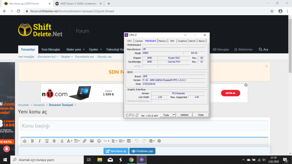Click the Önizleme yap preview button

click(x=142, y=151)
